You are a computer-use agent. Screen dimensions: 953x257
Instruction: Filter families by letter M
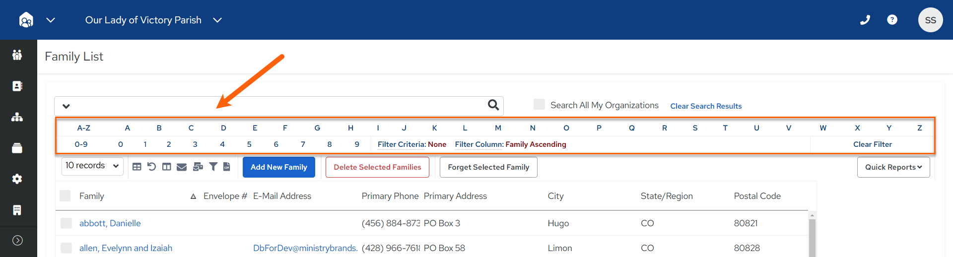click(x=498, y=128)
